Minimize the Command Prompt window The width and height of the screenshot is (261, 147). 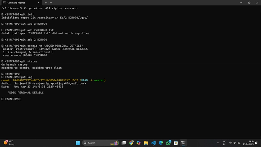point(241,3)
